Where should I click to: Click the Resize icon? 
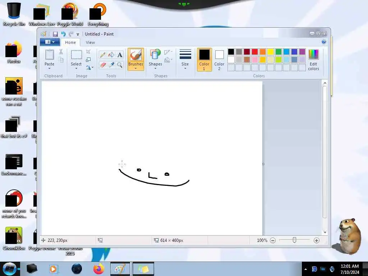point(88,60)
